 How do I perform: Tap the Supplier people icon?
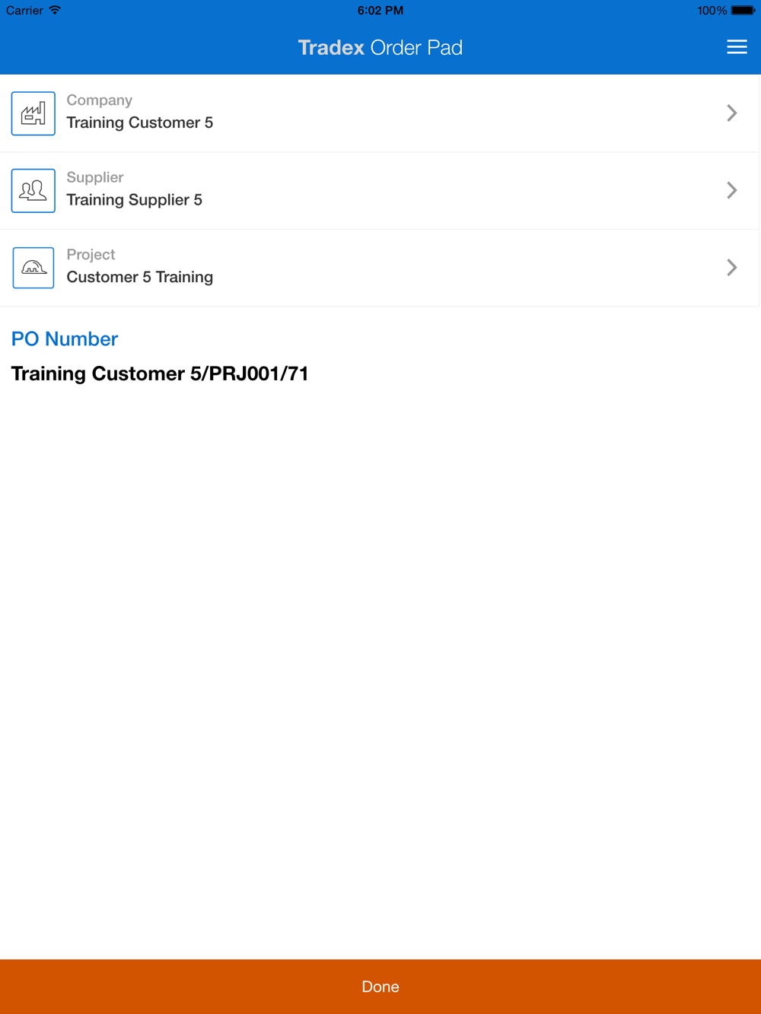(x=33, y=190)
